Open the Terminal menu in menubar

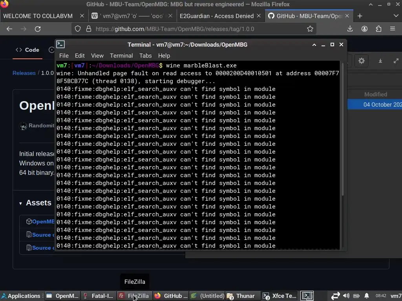(x=121, y=56)
